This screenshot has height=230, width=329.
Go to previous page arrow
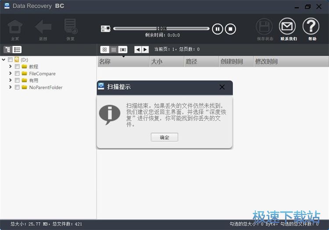138,49
